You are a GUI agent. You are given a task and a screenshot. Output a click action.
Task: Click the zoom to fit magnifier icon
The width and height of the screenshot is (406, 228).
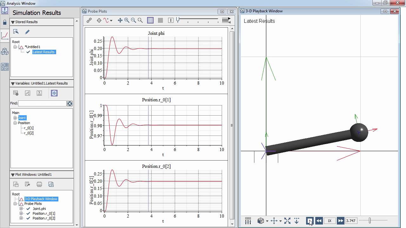coord(140,20)
